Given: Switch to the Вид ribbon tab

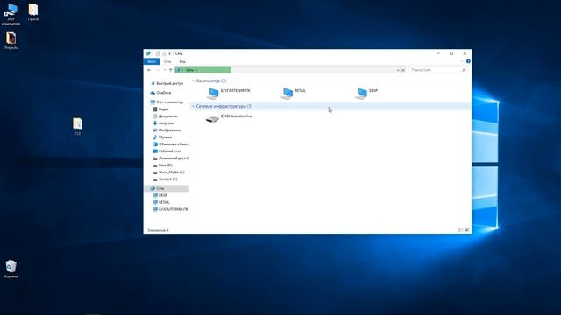Looking at the screenshot, I should tap(182, 61).
